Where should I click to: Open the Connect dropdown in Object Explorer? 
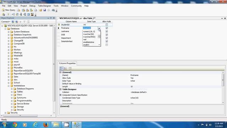[6, 22]
